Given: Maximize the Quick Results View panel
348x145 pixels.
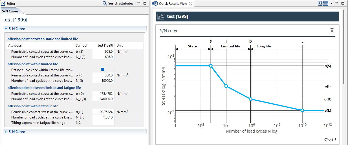Looking at the screenshot, I should [x=343, y=3].
